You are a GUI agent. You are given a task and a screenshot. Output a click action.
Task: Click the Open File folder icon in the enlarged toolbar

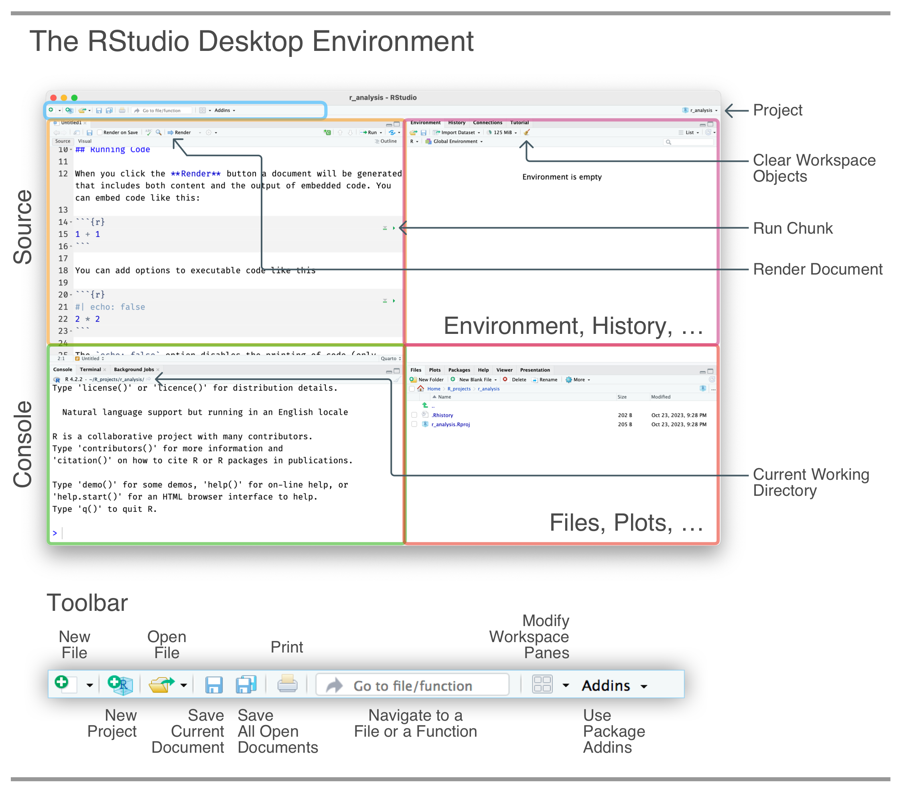pyautogui.click(x=161, y=685)
